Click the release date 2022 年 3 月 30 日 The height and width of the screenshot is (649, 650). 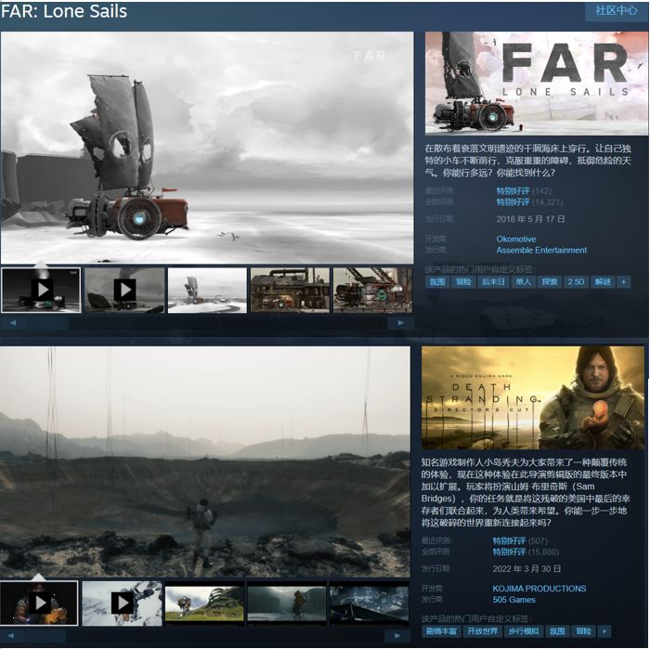(526, 568)
